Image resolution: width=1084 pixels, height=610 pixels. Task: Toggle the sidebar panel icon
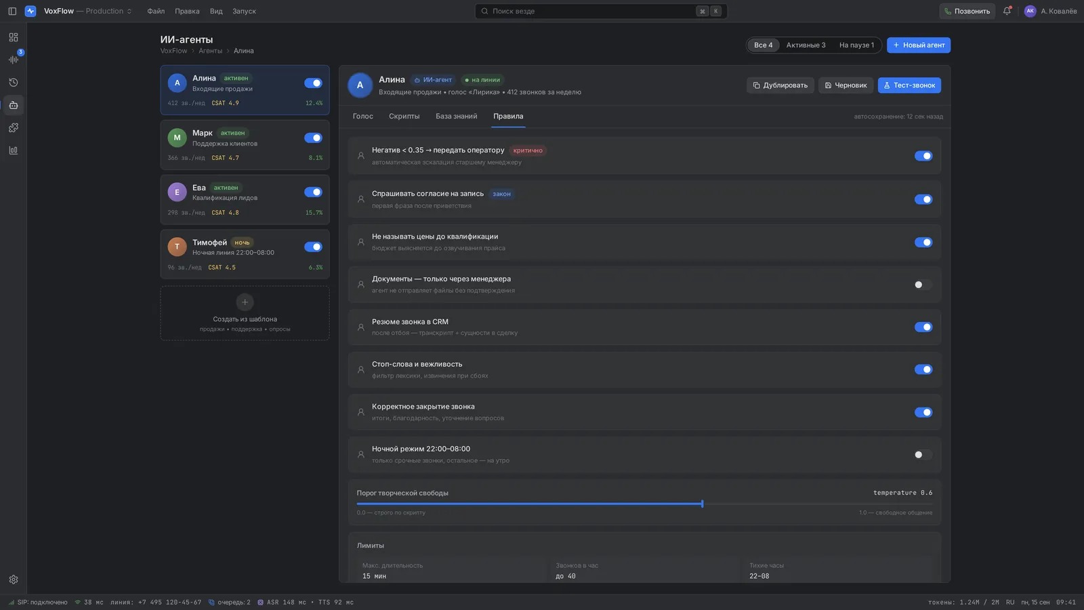click(12, 11)
